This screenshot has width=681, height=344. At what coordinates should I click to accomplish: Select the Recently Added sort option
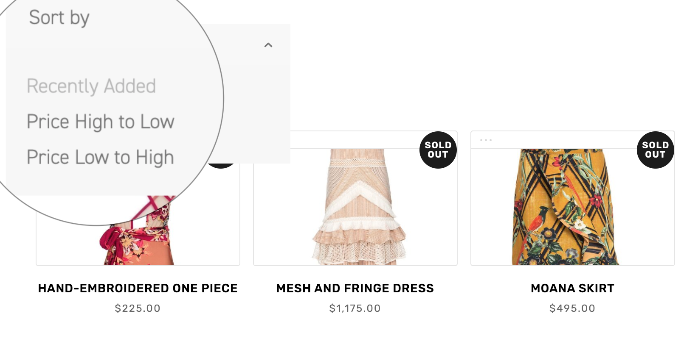click(91, 86)
